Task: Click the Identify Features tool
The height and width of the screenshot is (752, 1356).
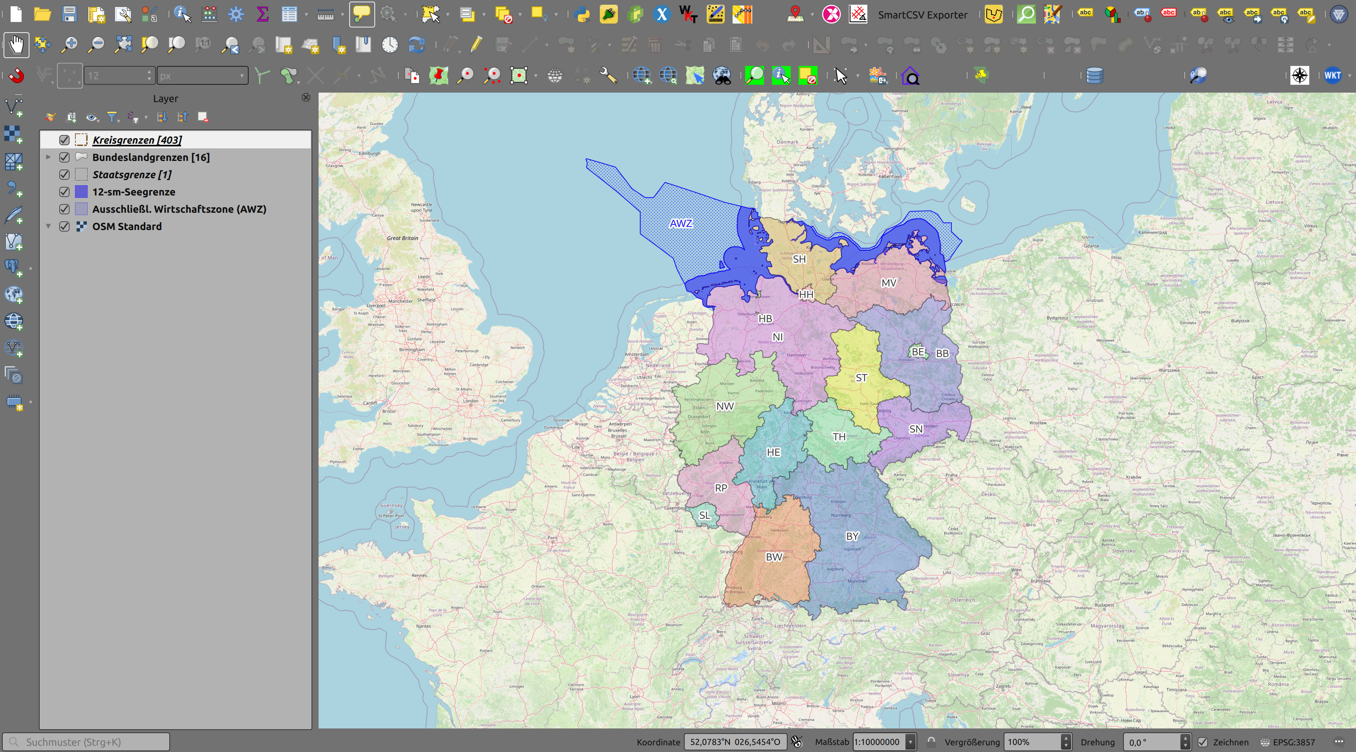Action: pos(181,14)
